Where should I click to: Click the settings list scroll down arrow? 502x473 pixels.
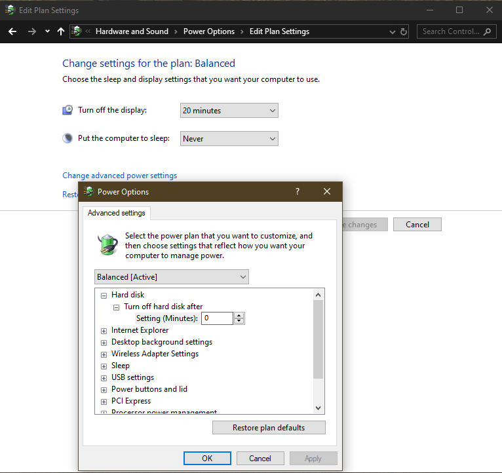[318, 407]
